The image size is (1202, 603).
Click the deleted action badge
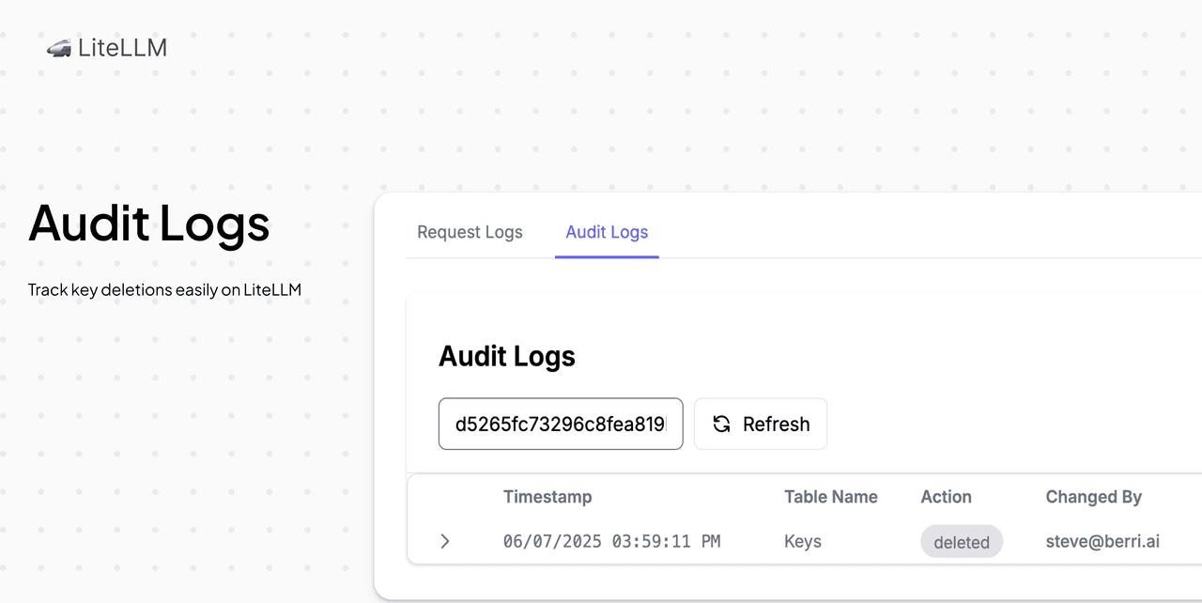click(x=962, y=542)
